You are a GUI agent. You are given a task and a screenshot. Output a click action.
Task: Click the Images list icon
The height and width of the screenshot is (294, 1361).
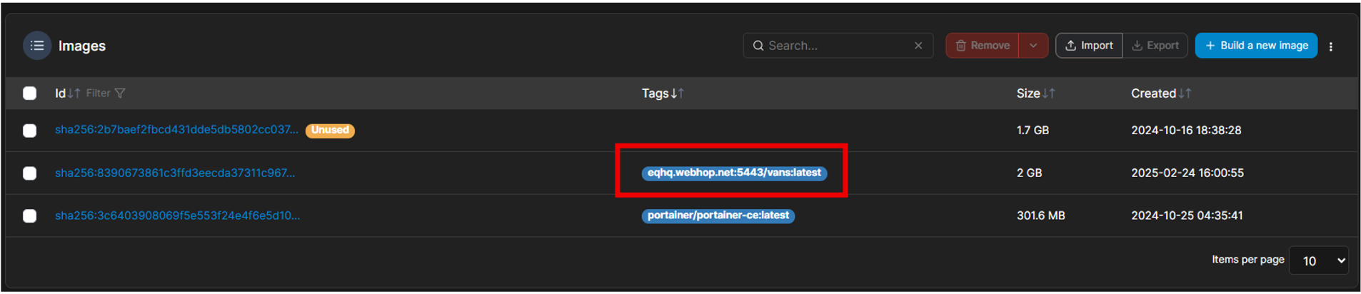pyautogui.click(x=37, y=46)
